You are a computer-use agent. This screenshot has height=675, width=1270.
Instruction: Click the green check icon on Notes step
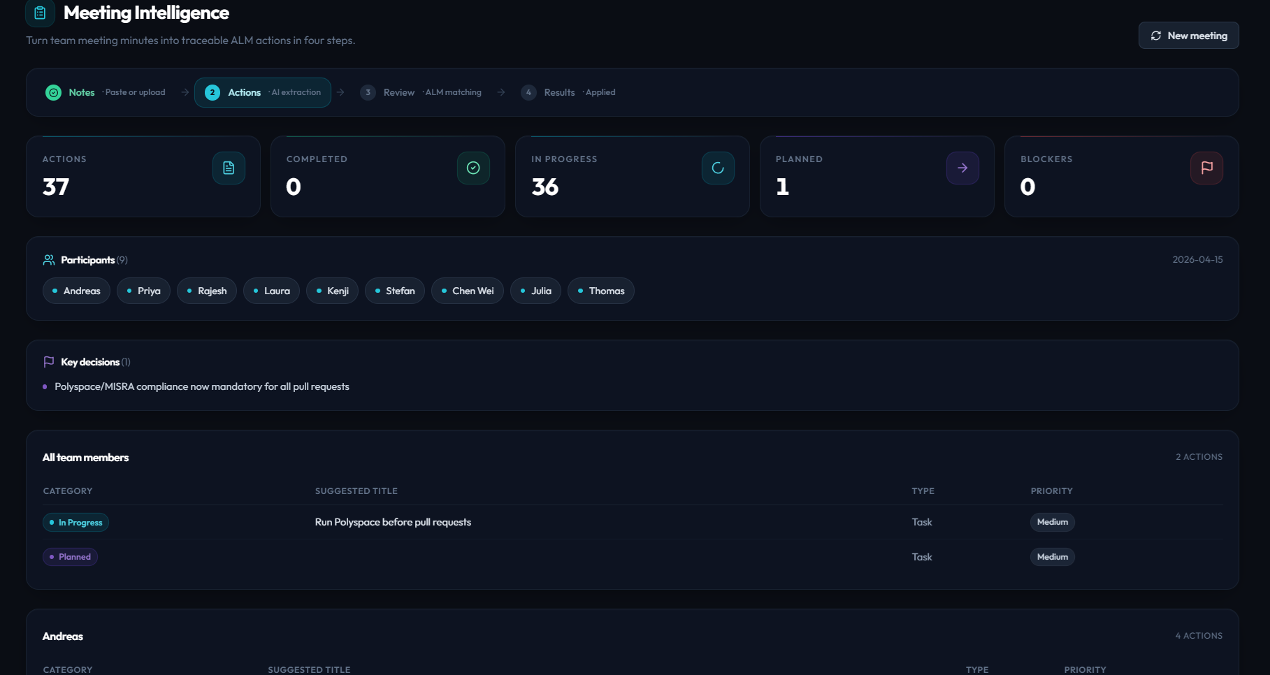click(53, 92)
